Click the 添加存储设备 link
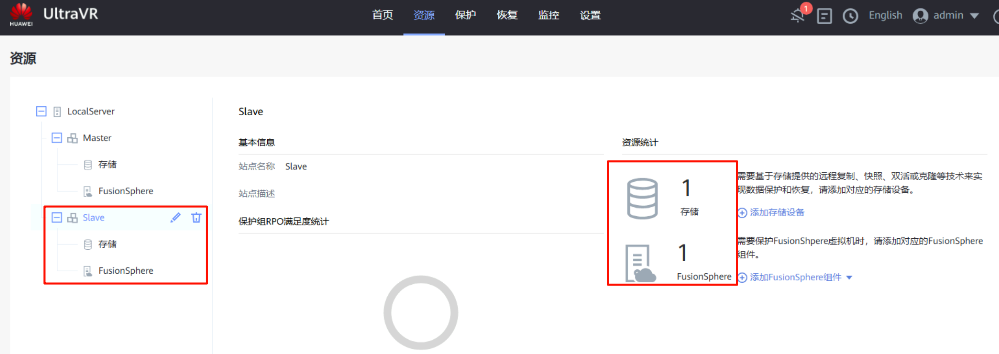This screenshot has height=354, width=999. pos(777,212)
